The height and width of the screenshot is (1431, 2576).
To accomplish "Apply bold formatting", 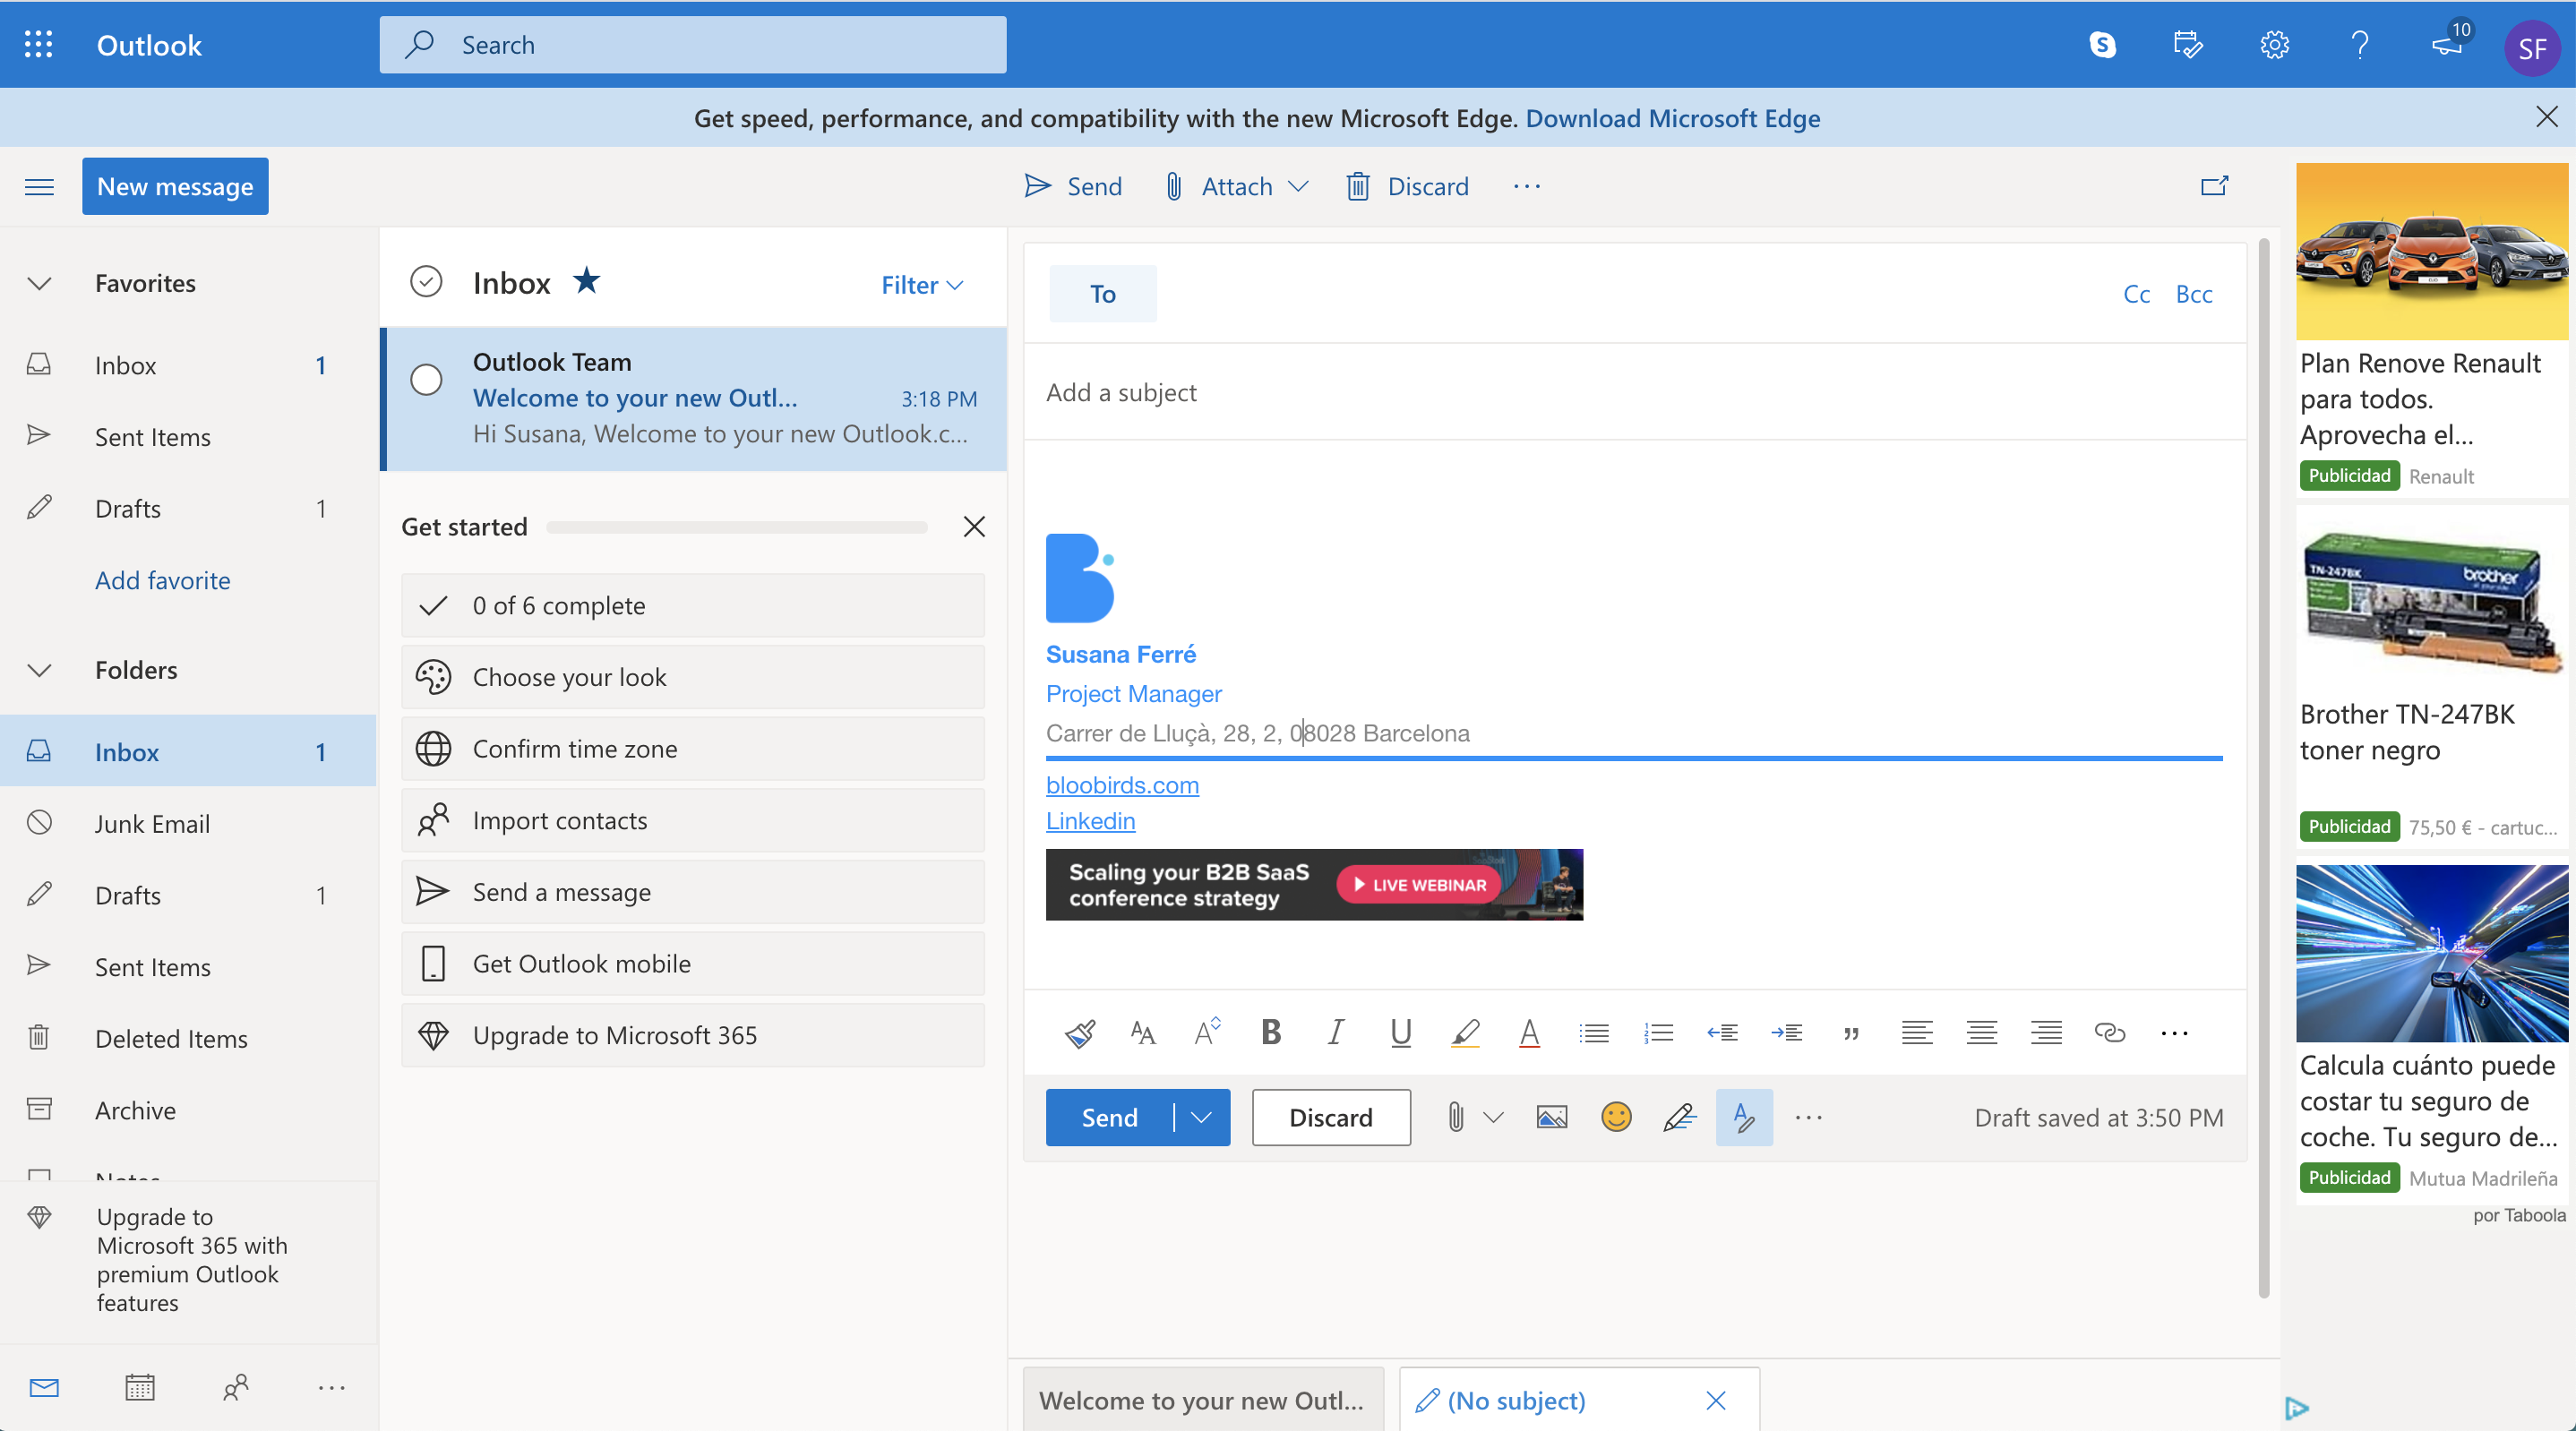I will click(1271, 1032).
